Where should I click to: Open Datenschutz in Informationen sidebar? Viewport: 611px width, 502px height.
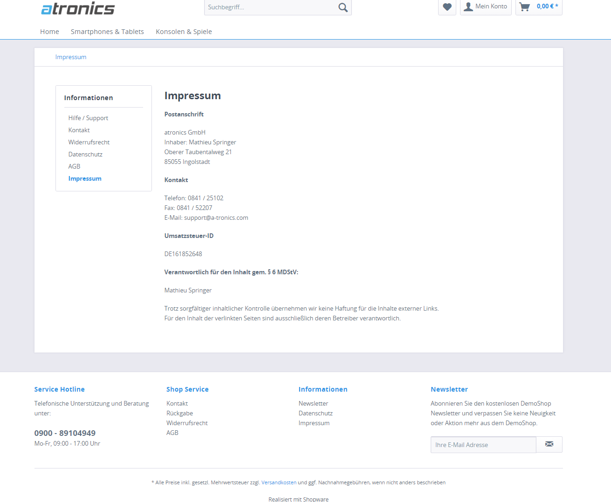click(85, 155)
